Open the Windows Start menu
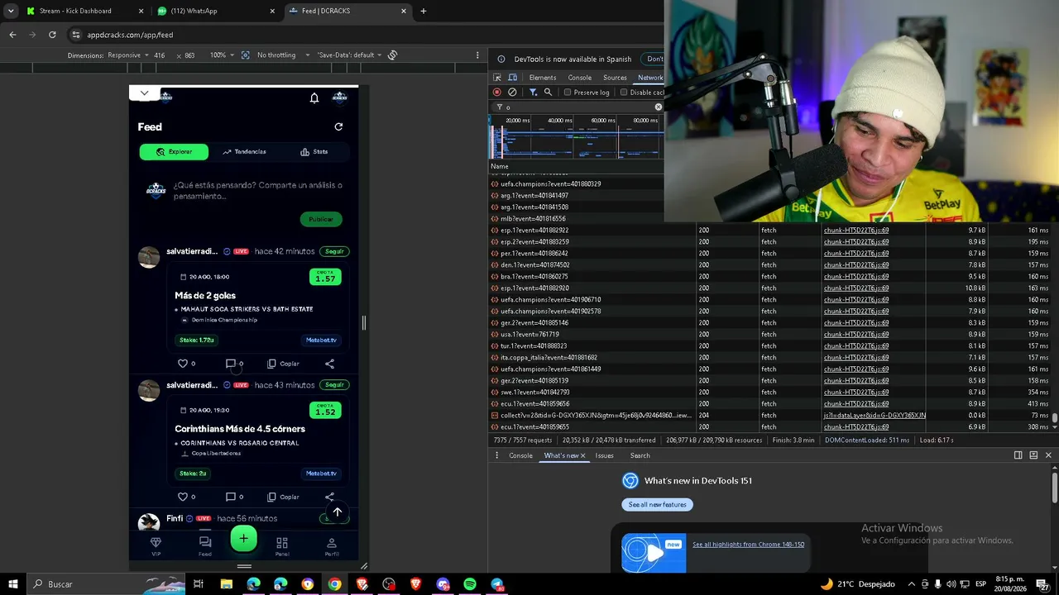This screenshot has height=595, width=1059. (x=13, y=584)
